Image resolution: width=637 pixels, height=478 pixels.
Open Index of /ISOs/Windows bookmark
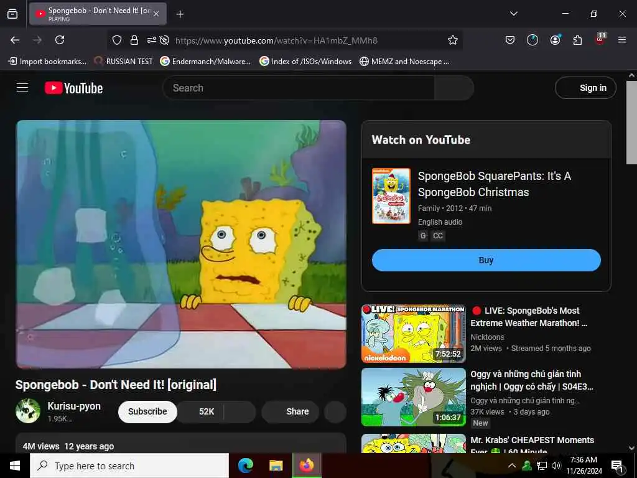point(305,62)
